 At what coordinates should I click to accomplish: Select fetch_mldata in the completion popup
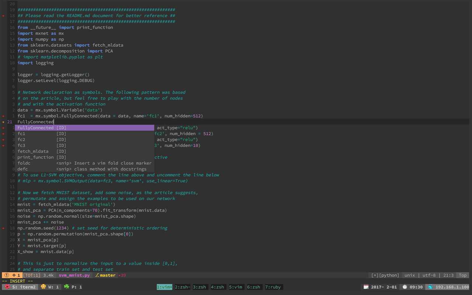tap(84, 151)
